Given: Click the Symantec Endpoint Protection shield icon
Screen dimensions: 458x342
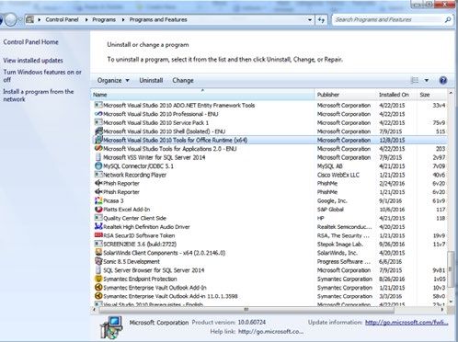Looking at the screenshot, I should pos(98,279).
